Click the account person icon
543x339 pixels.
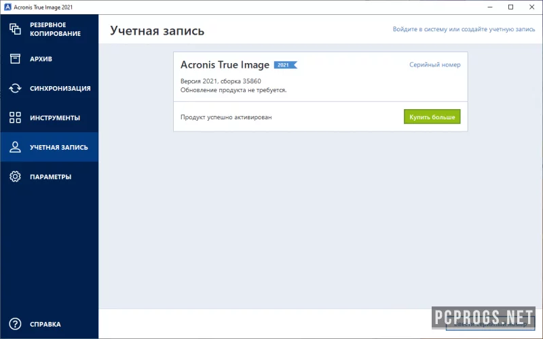pos(15,147)
